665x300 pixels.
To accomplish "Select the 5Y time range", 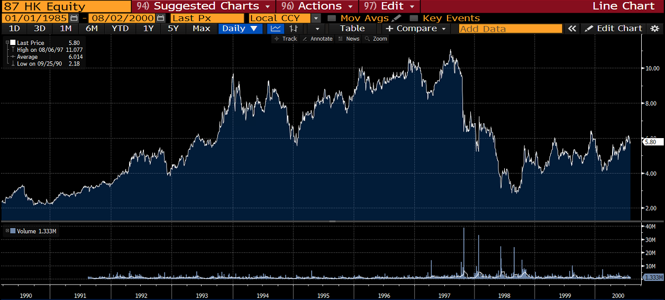I will [173, 29].
